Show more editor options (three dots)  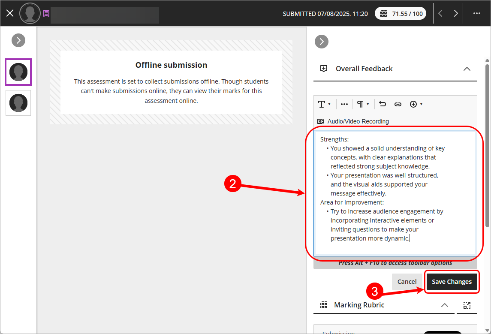click(x=344, y=104)
